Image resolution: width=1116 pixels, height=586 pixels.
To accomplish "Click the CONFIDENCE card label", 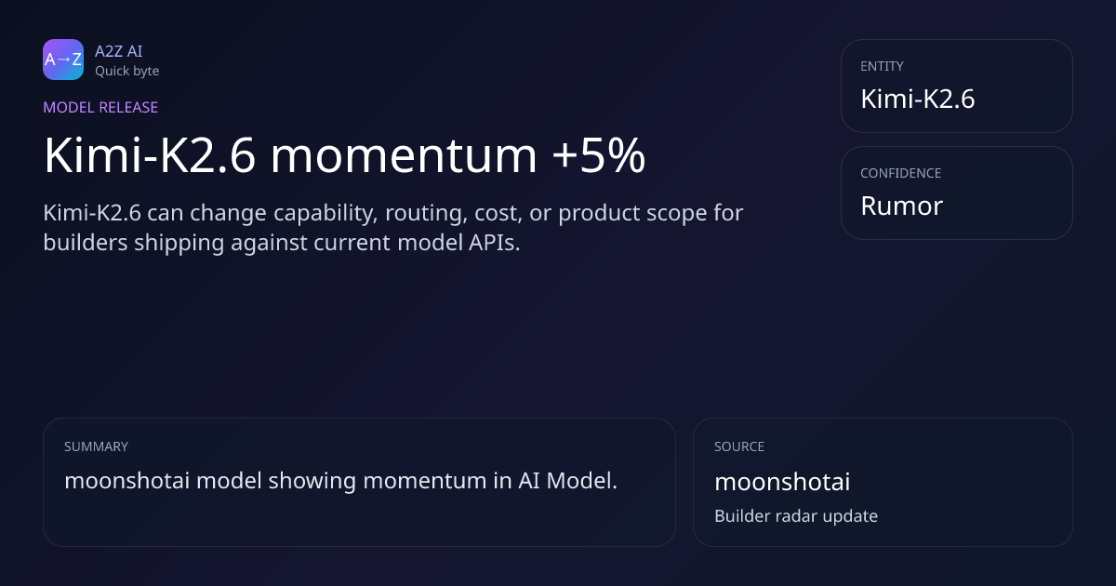I will click(x=900, y=173).
